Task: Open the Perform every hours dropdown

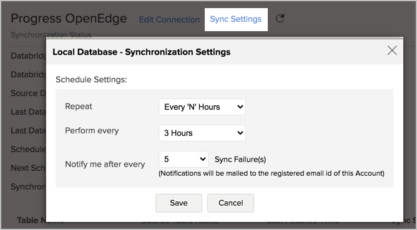Action: (x=202, y=133)
